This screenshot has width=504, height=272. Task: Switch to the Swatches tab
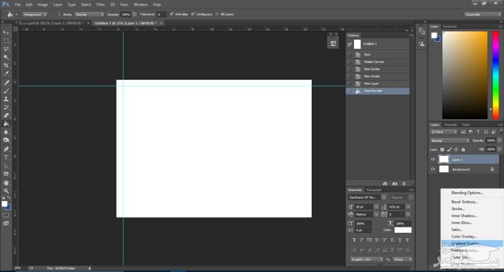tap(450, 26)
